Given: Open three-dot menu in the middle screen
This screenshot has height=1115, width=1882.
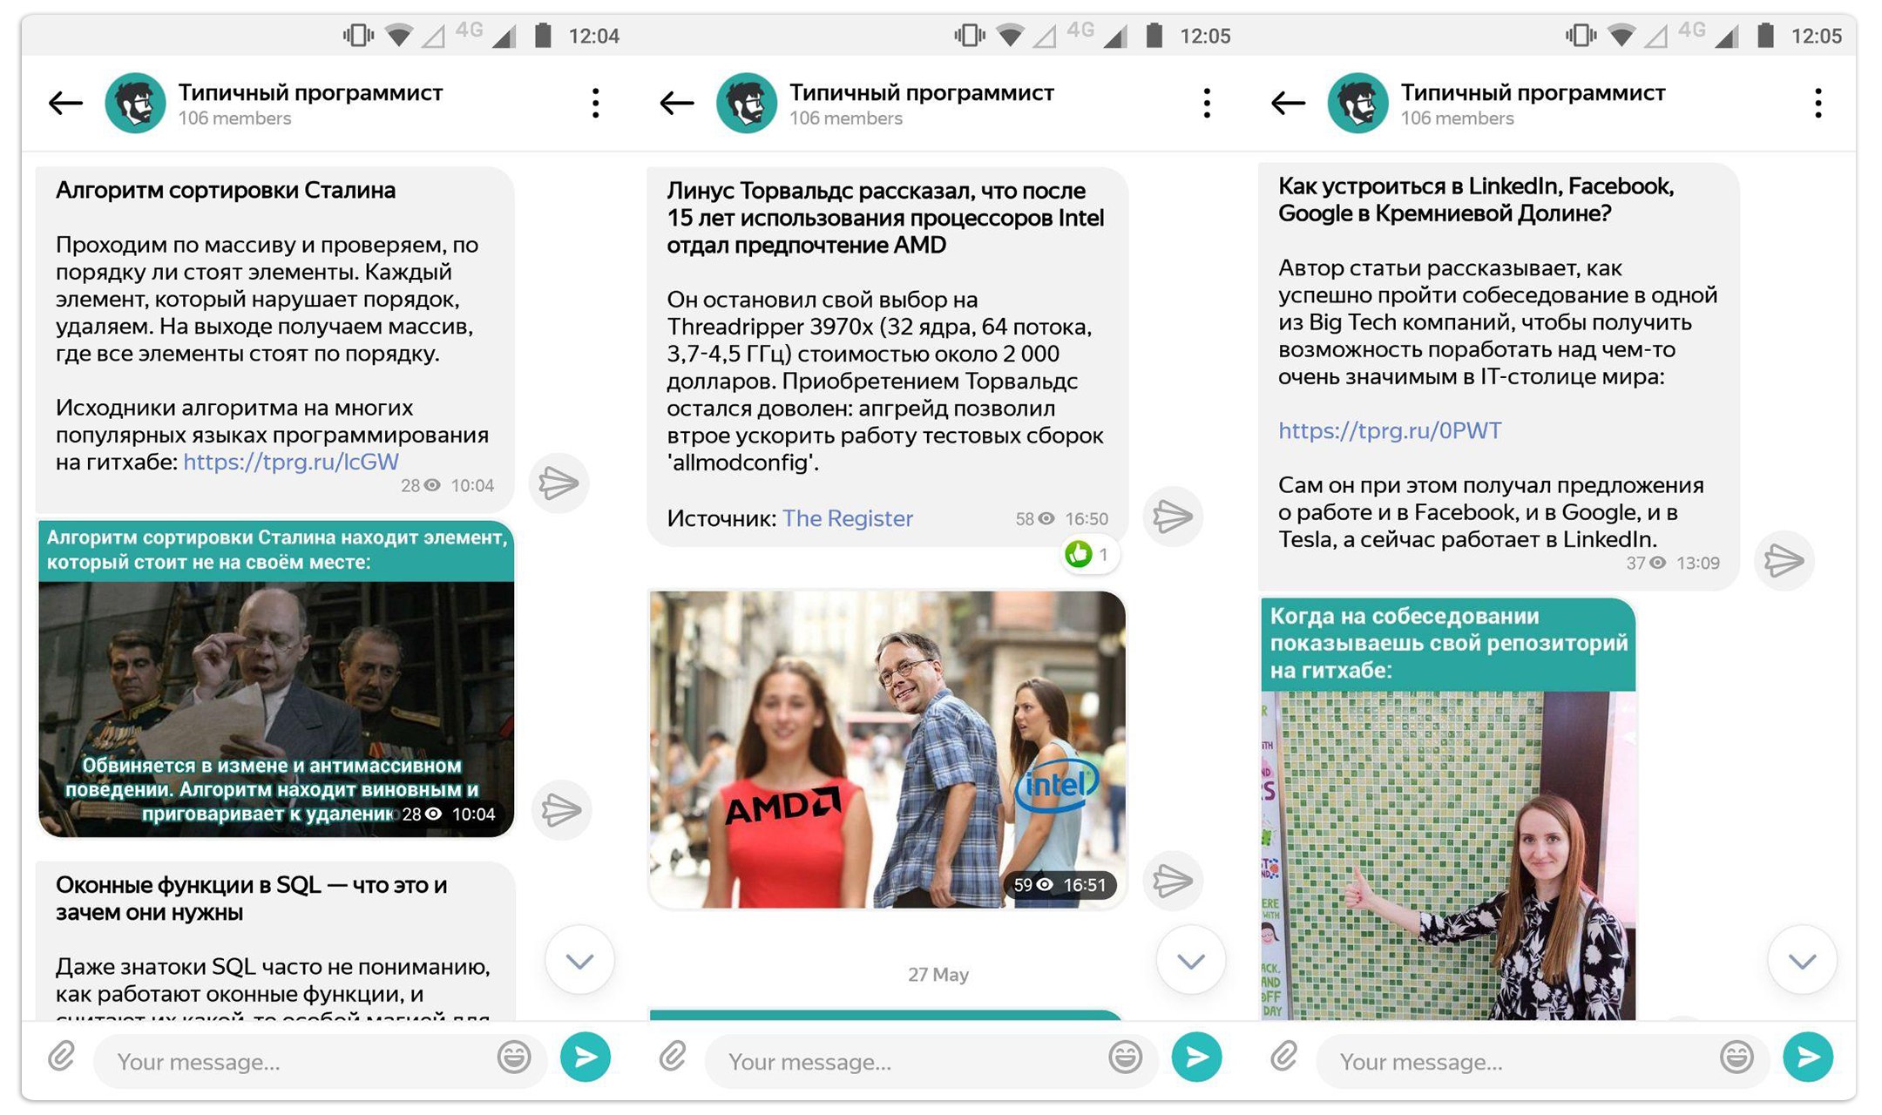Looking at the screenshot, I should (1207, 103).
